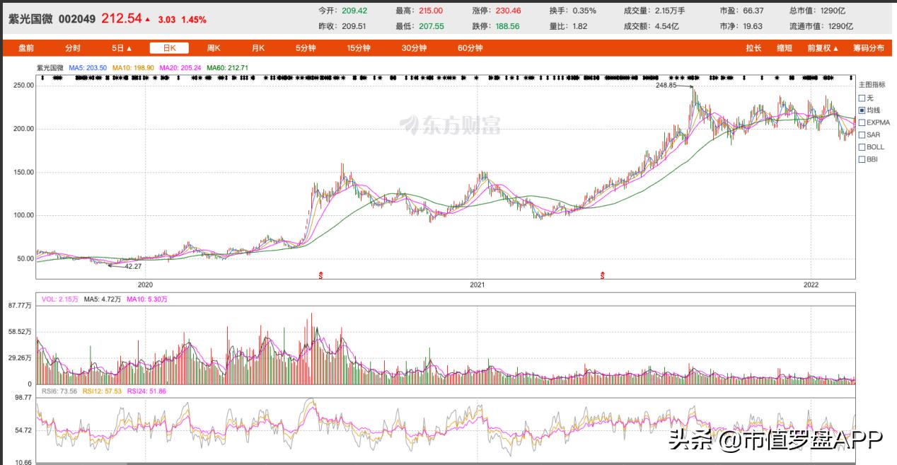Screen dimensions: 897x465
Task: Select the 日K daily candlestick tab
Action: coord(169,48)
